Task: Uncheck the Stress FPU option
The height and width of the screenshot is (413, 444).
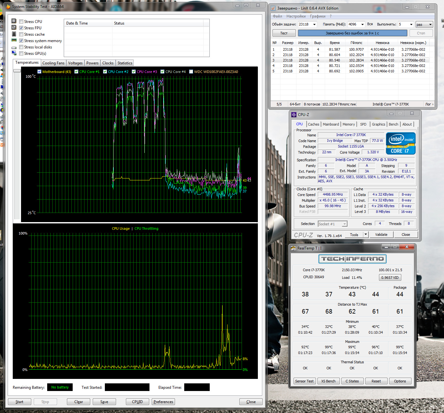Action: tap(21, 28)
